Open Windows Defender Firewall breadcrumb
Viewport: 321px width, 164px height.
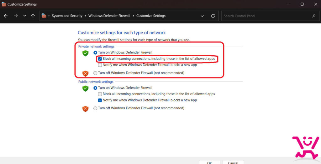point(109,16)
